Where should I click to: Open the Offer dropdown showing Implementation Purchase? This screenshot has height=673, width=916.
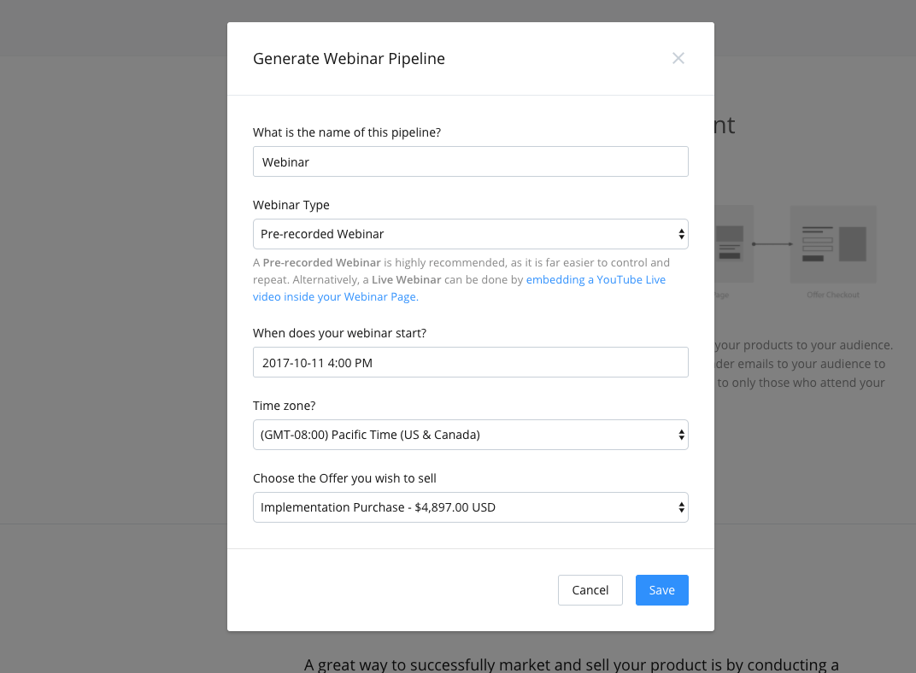click(470, 506)
